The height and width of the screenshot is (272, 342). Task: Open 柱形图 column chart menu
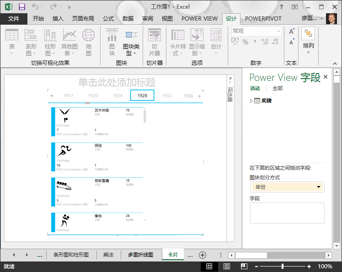coord(50,42)
